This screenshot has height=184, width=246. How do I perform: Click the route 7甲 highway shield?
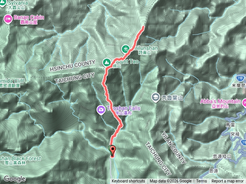(240, 78)
